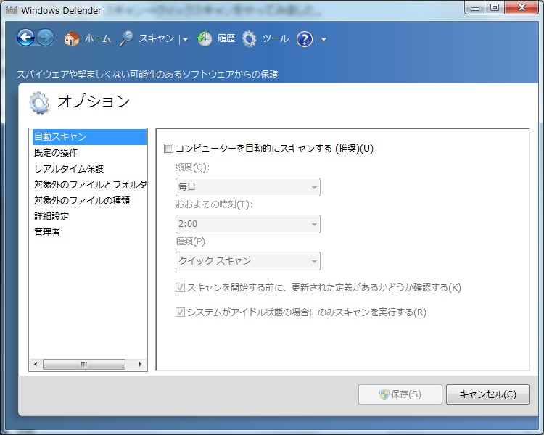This screenshot has height=435, width=544.
Task: Select リアルタイム保護 in the options list
Action: click(x=69, y=168)
